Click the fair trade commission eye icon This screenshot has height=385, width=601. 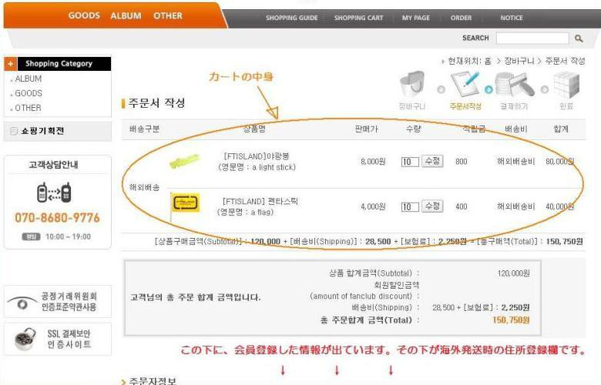[22, 303]
